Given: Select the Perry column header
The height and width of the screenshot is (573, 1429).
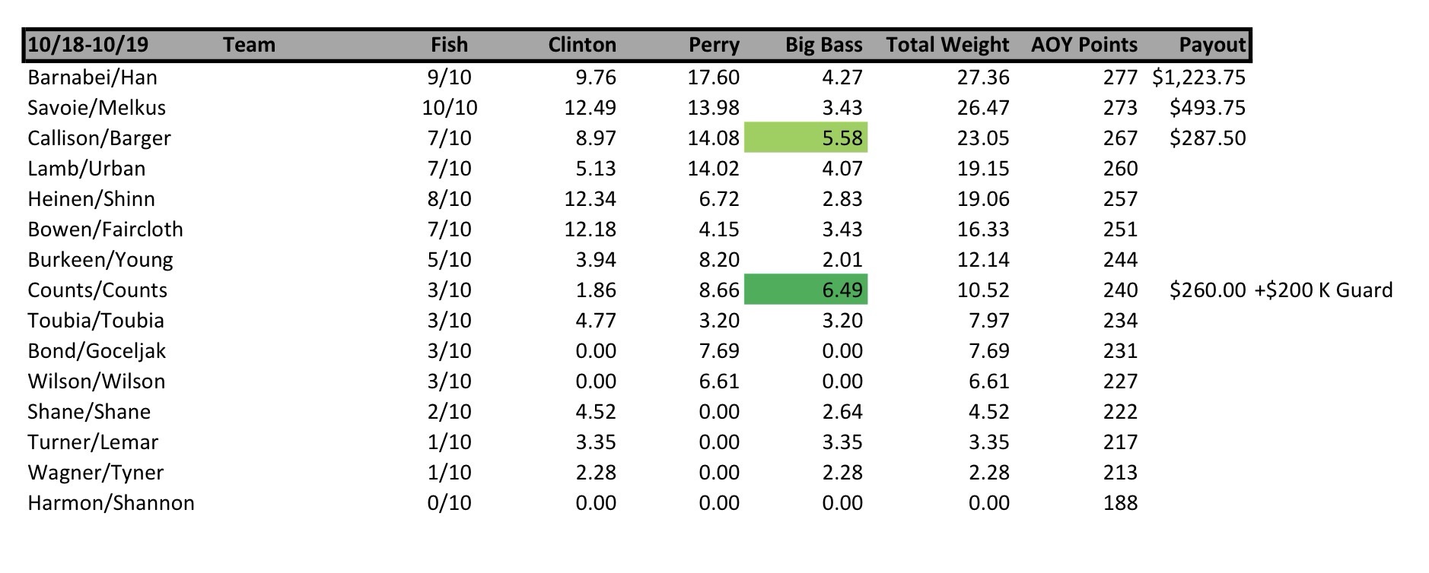Looking at the screenshot, I should coord(713,45).
